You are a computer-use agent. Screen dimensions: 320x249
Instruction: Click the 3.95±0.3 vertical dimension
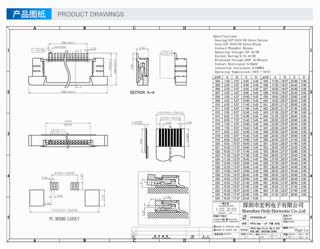tap(110, 65)
